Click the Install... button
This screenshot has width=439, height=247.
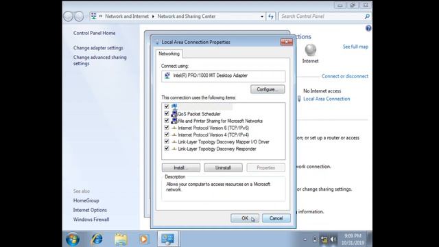point(181,167)
